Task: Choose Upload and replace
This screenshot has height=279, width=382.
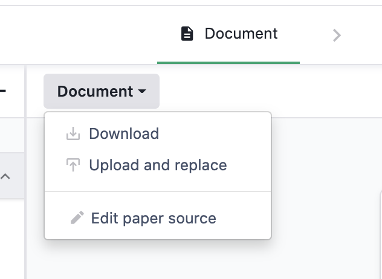Action: [x=158, y=165]
